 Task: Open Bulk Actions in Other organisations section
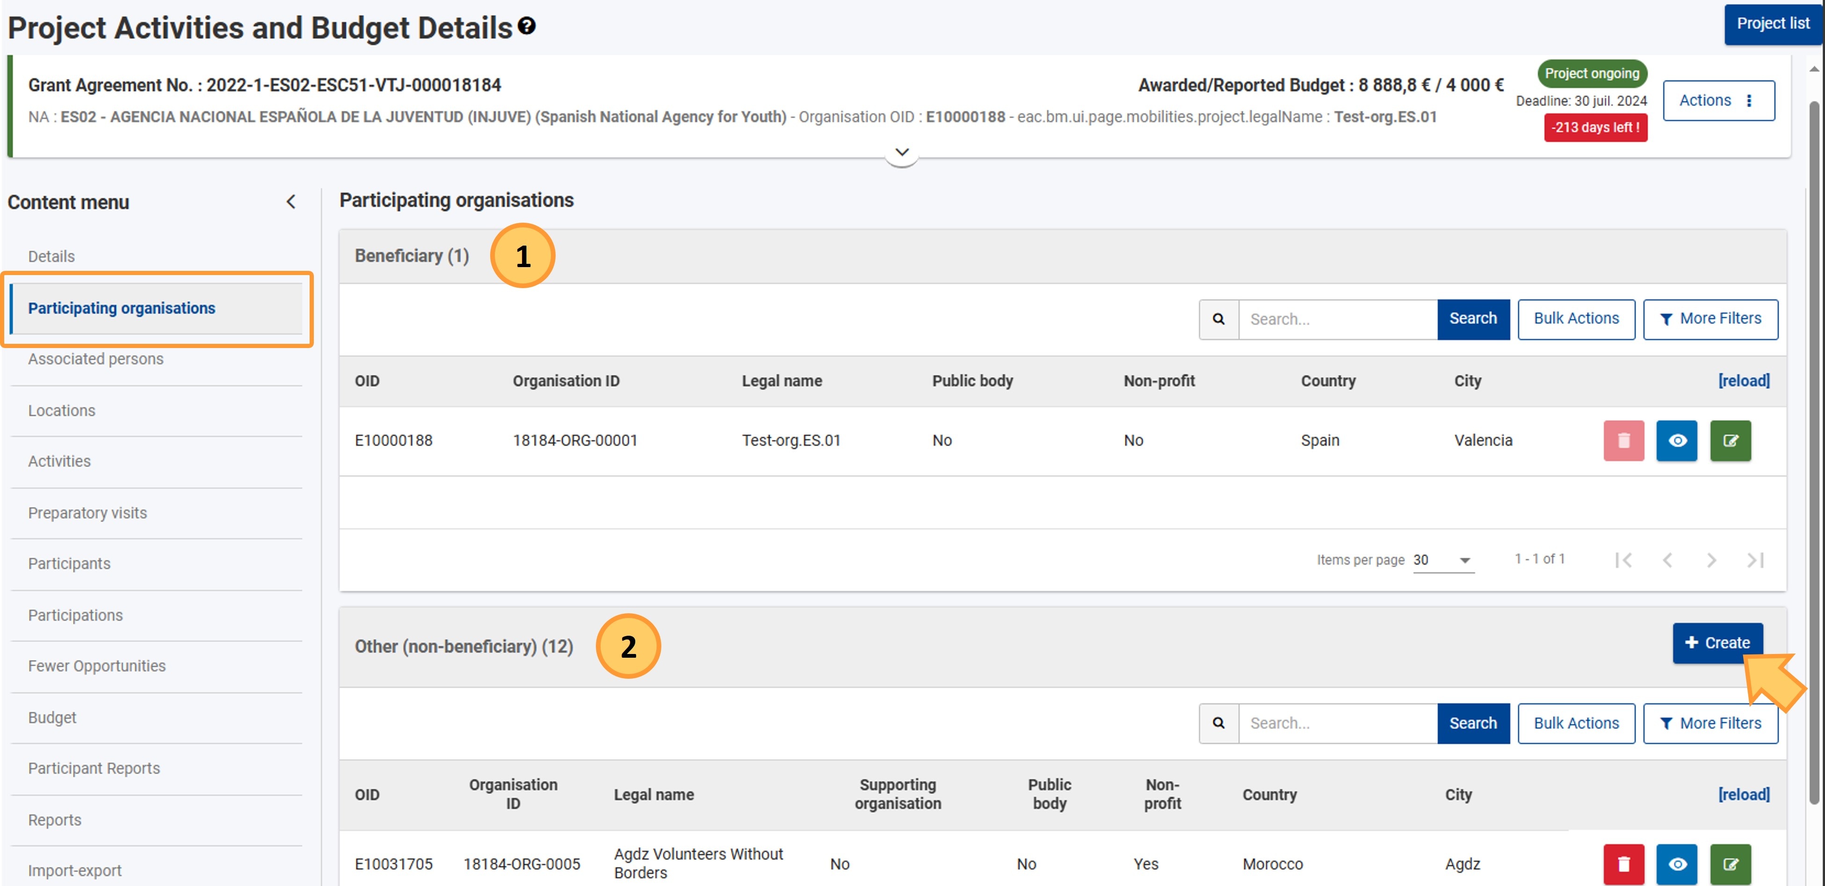[x=1576, y=723]
